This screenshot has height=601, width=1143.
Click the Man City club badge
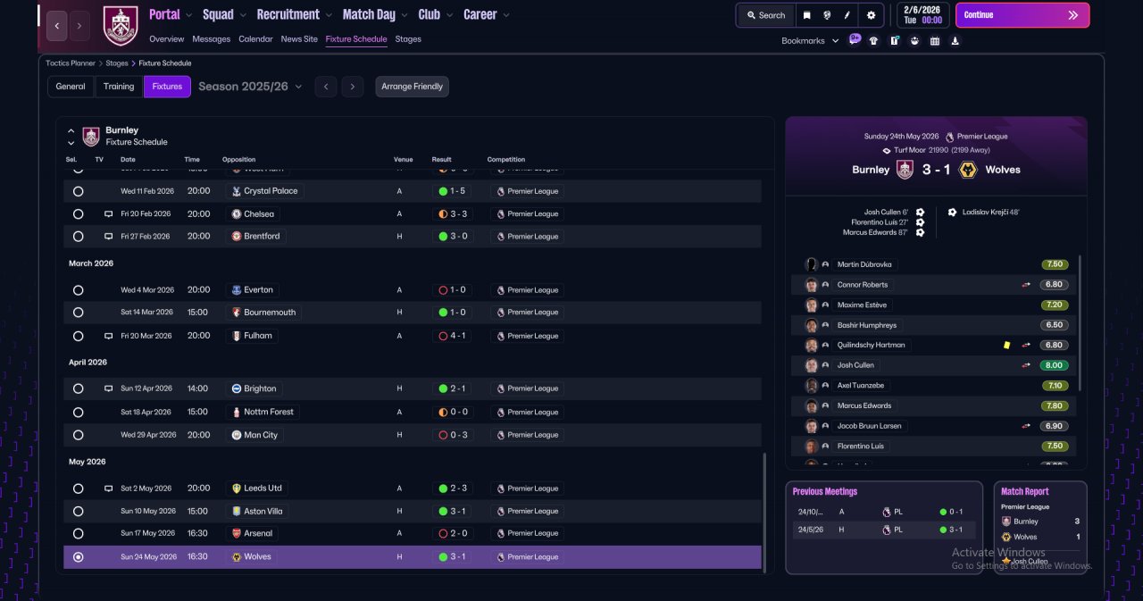(x=236, y=435)
